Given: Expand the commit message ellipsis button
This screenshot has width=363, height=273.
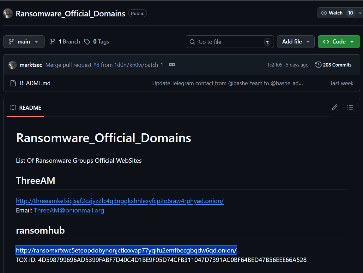Looking at the screenshot, I should (172, 65).
